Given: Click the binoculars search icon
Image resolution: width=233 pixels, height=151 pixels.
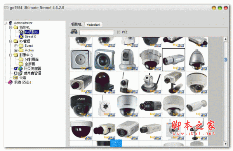Looking at the screenshot, I should click(x=74, y=32).
